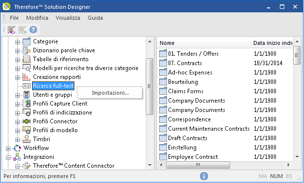Click the blue info icon in status bar
This screenshot has width=304, height=183.
[x=204, y=176]
